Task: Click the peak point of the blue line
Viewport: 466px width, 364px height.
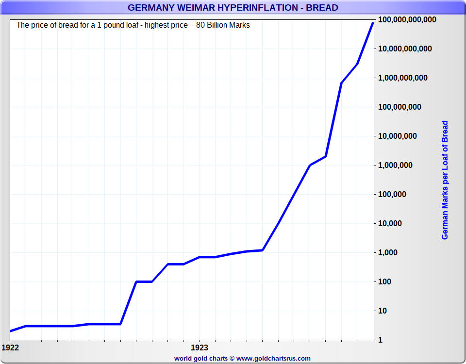Action: pyautogui.click(x=373, y=23)
